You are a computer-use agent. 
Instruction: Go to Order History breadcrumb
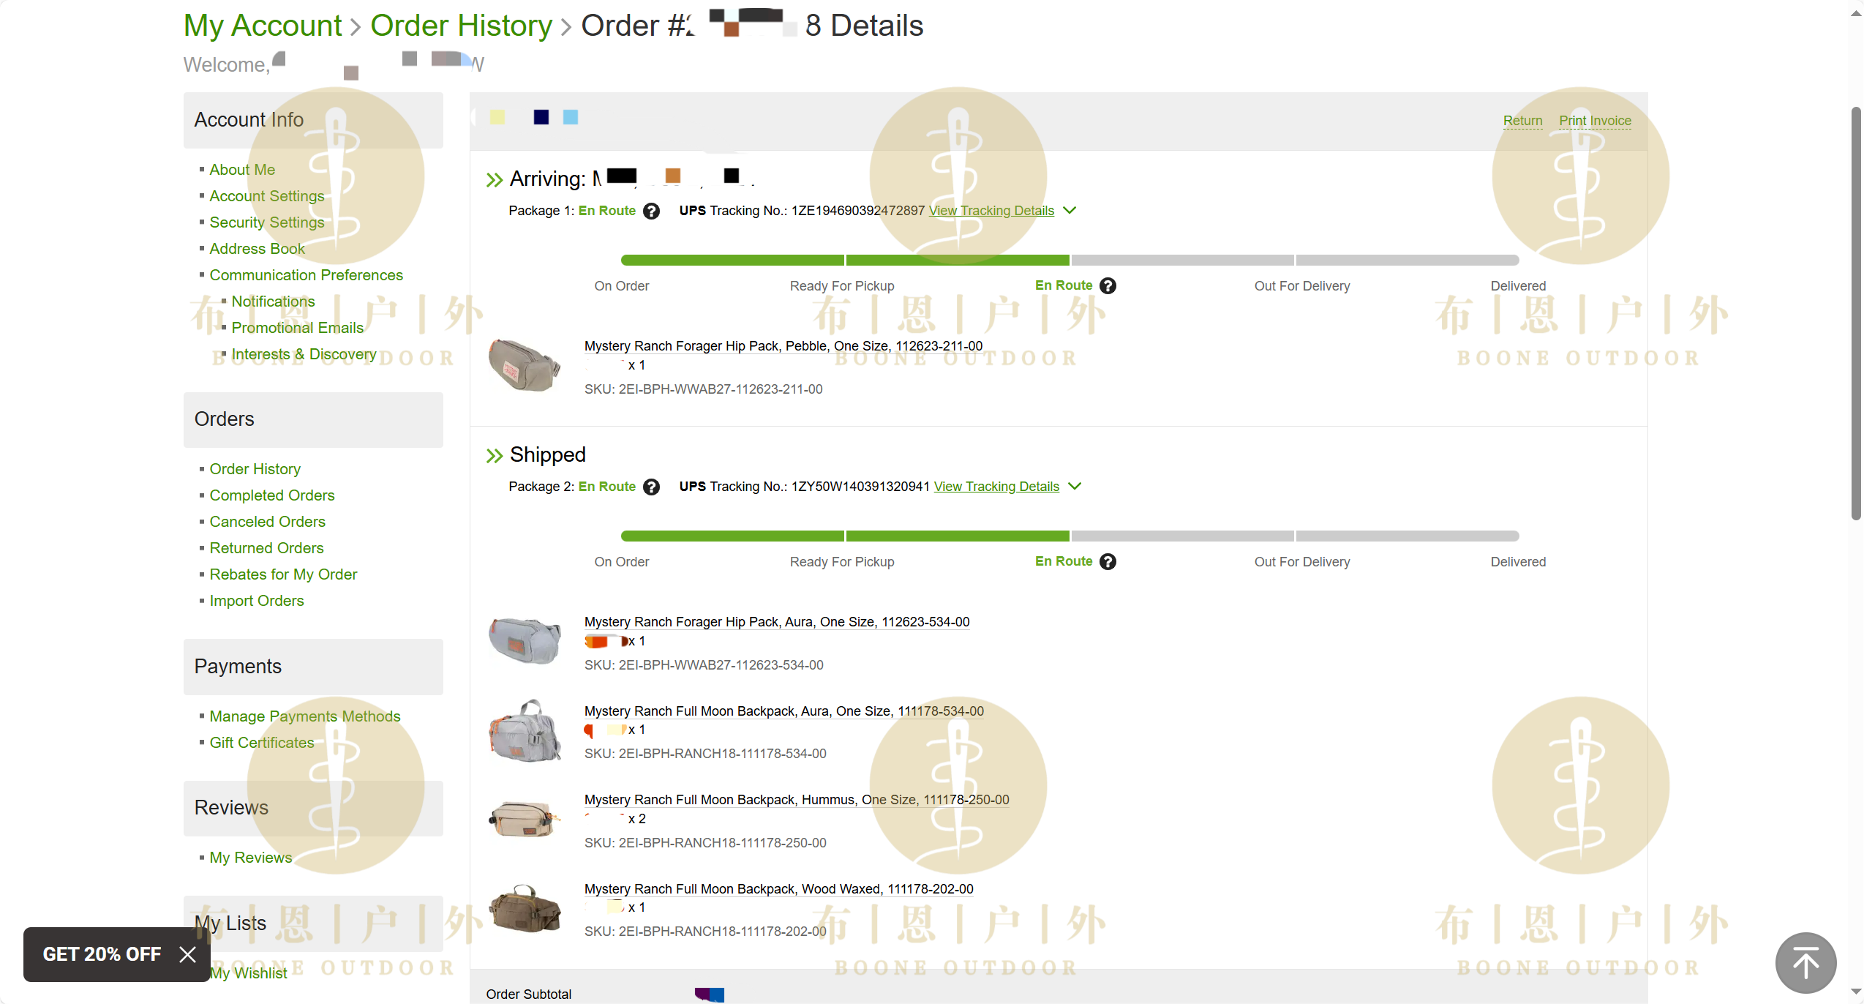[x=461, y=26]
